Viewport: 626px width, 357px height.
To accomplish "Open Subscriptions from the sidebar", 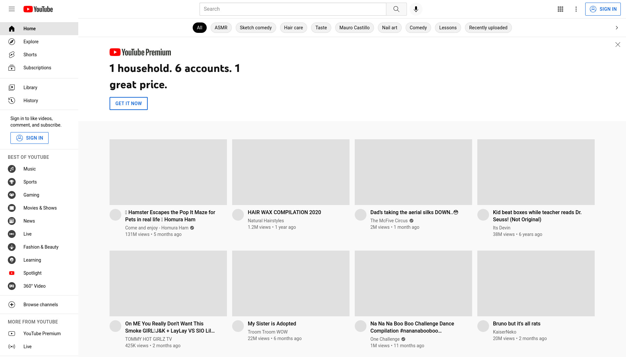I will [x=39, y=68].
